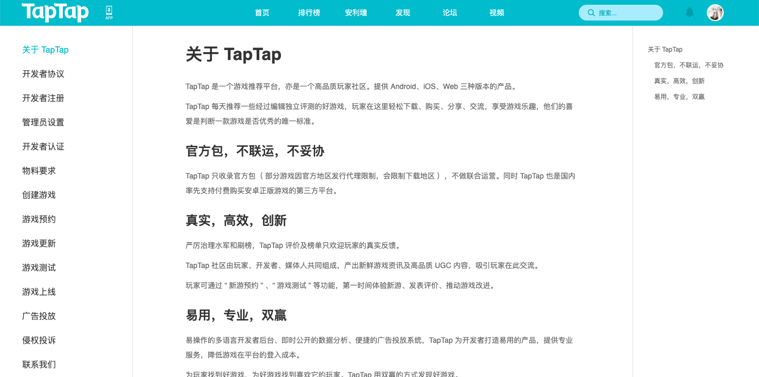The height and width of the screenshot is (377, 759).
Task: Open the profile avatar menu
Action: click(x=715, y=12)
